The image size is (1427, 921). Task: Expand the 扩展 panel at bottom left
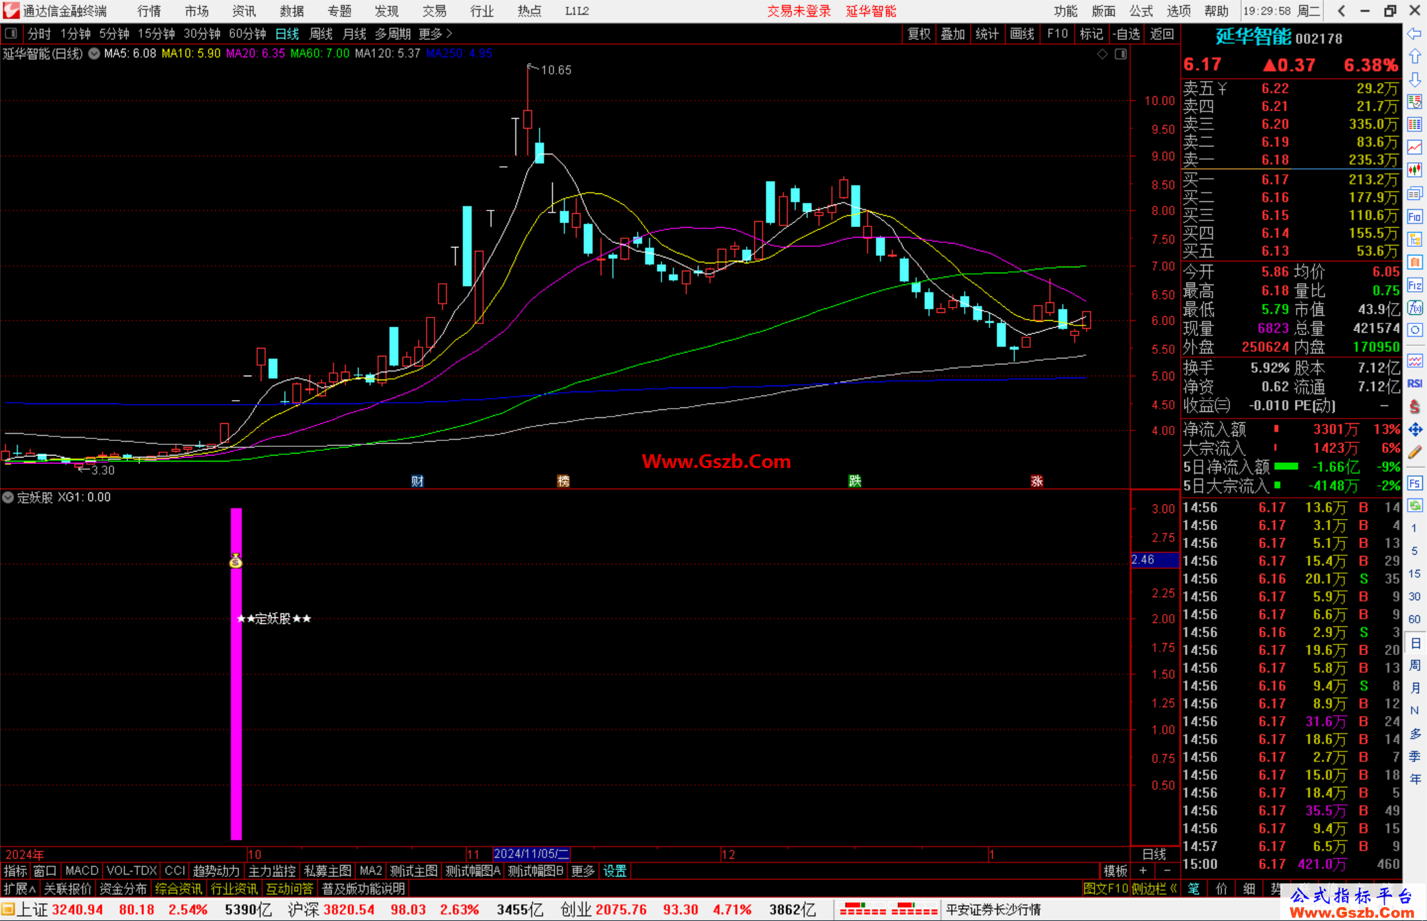(x=20, y=889)
